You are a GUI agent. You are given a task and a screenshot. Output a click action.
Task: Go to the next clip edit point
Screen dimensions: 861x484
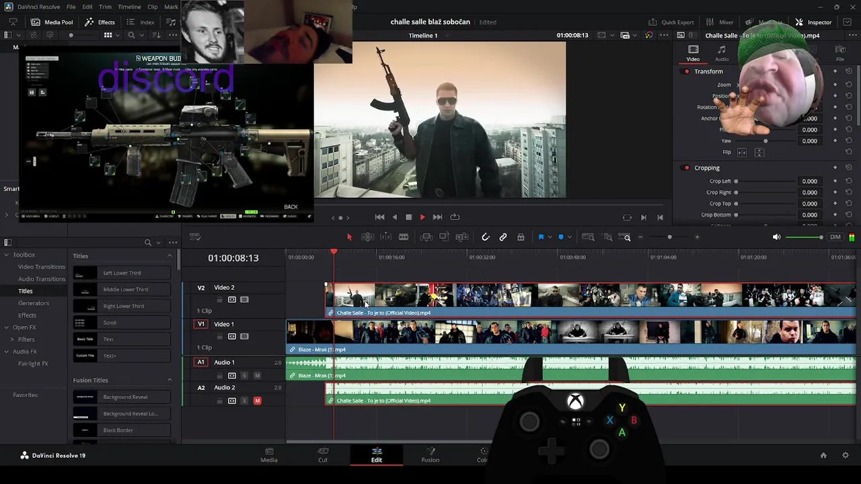644,217
